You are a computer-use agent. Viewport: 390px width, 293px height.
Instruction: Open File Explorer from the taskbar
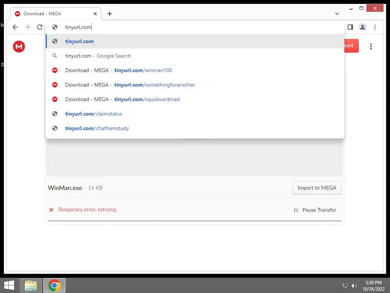[31, 285]
